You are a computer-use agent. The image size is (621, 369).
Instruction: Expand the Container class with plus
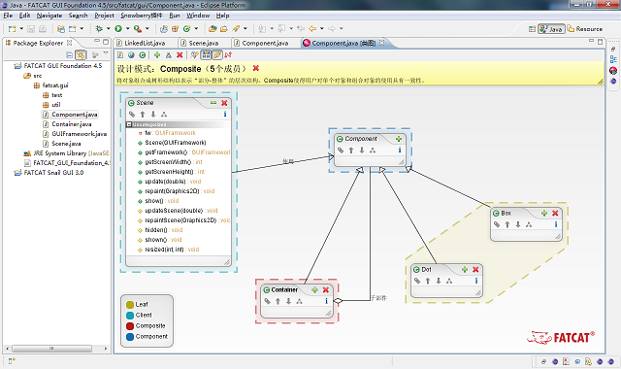pos(314,290)
